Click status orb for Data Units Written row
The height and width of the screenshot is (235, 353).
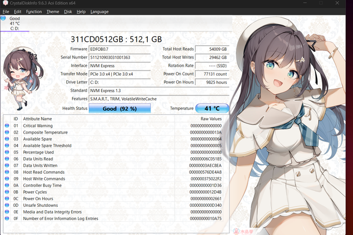tap(7, 165)
